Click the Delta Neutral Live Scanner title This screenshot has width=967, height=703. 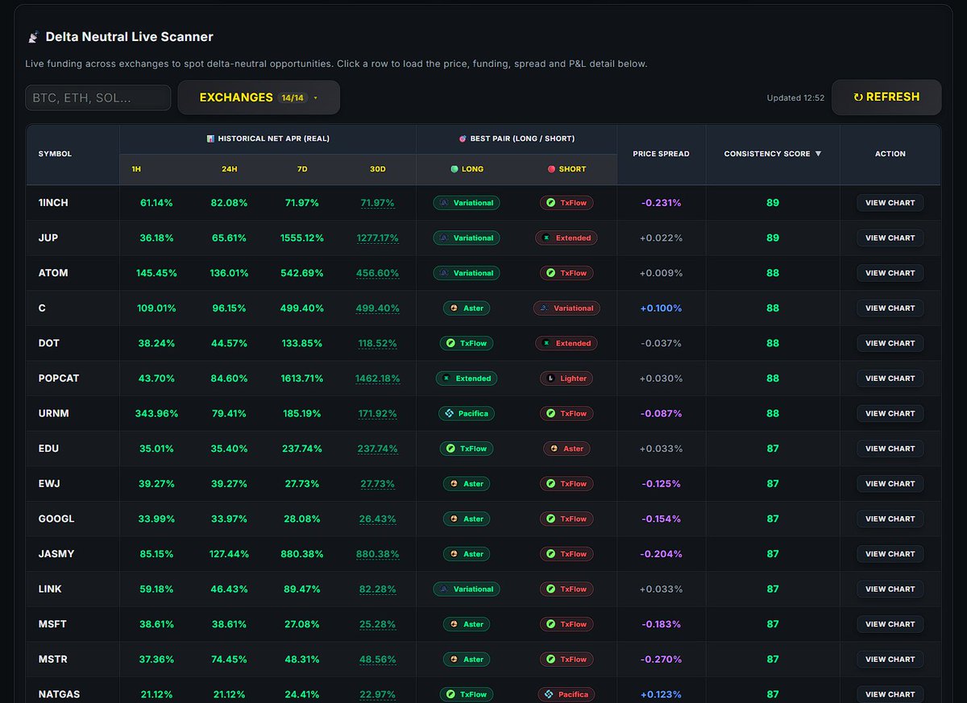(129, 36)
